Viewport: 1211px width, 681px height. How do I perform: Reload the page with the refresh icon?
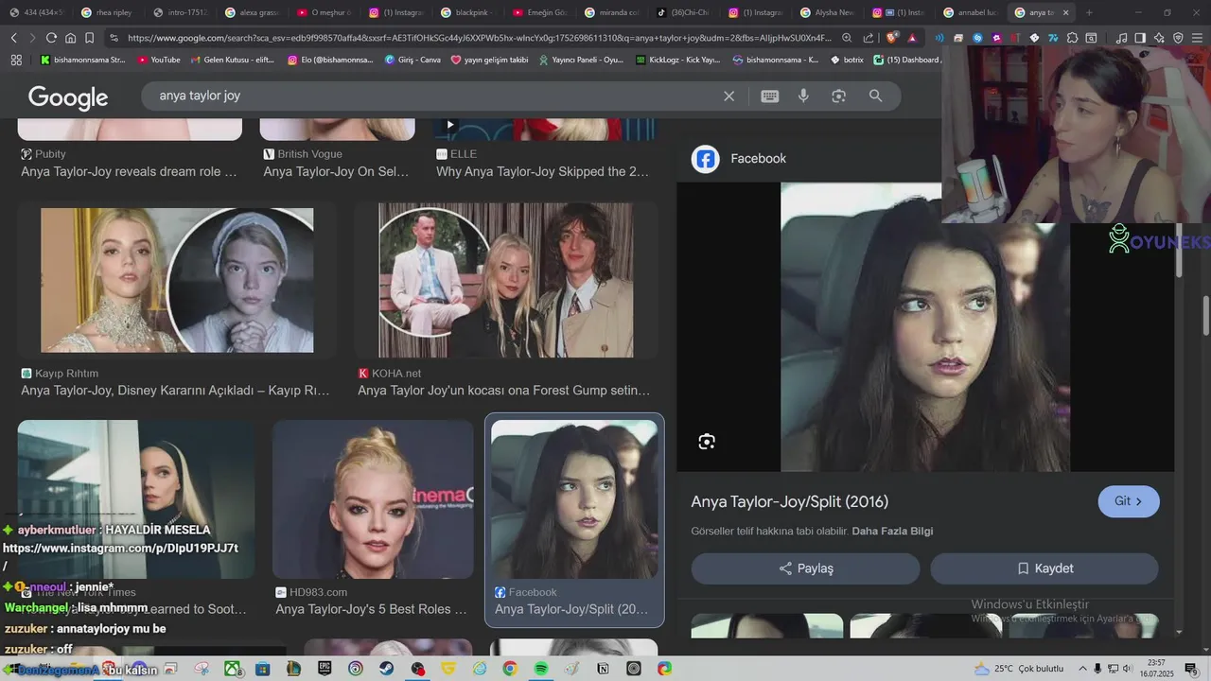[x=51, y=38]
